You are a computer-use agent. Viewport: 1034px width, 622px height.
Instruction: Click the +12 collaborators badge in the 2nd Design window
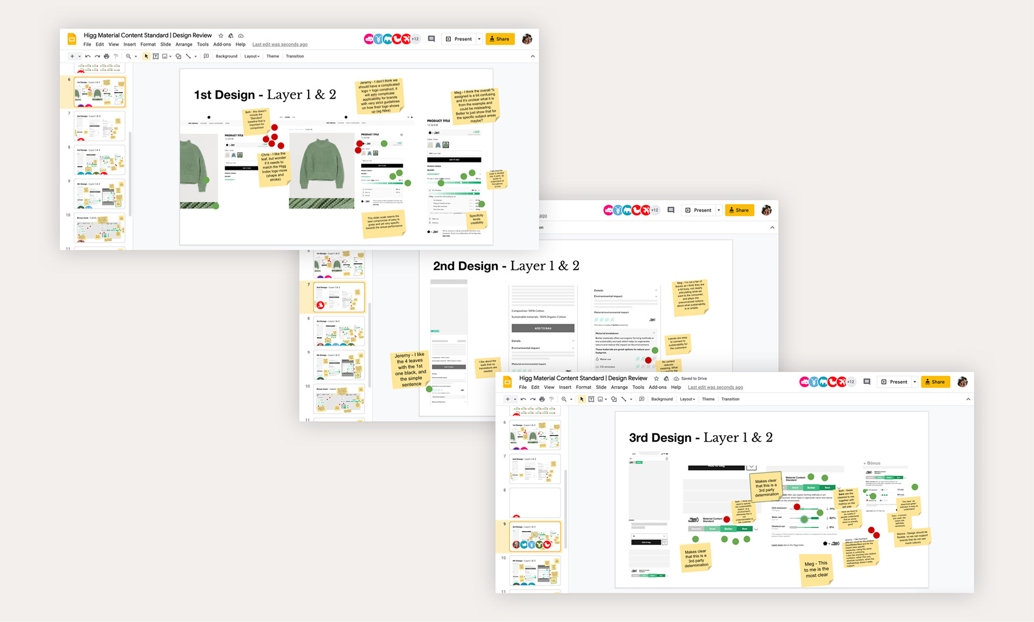tap(654, 210)
